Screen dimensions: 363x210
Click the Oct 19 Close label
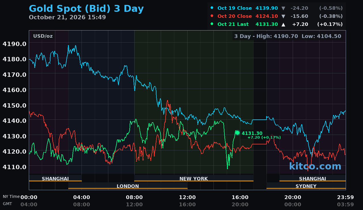(235, 8)
